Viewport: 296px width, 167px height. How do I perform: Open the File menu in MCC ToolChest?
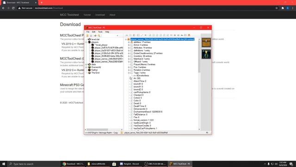(88, 32)
